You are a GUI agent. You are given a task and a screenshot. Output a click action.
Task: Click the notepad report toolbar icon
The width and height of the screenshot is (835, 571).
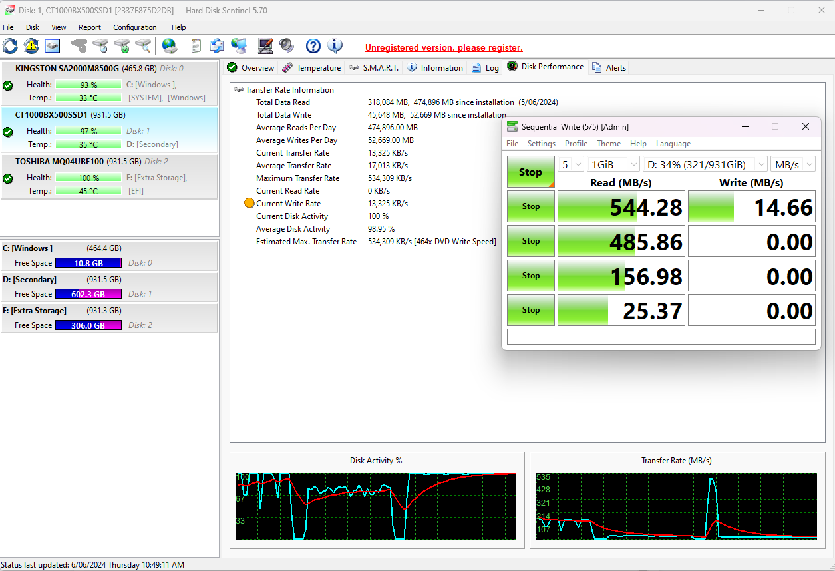coord(196,46)
